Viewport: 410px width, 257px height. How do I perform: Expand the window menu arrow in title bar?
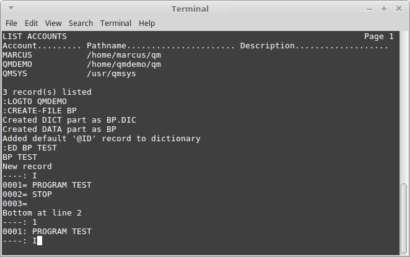[11, 8]
